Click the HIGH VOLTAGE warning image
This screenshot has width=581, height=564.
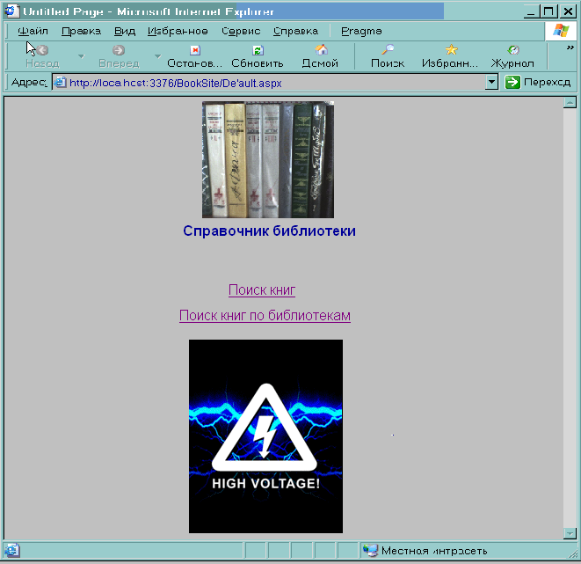pyautogui.click(x=265, y=436)
